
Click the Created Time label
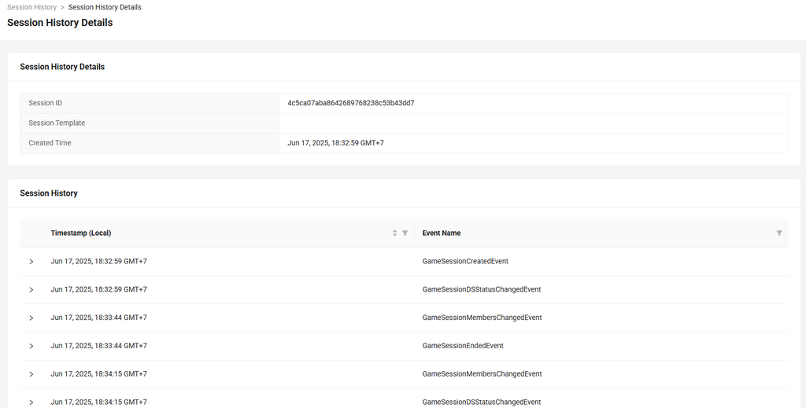(50, 143)
